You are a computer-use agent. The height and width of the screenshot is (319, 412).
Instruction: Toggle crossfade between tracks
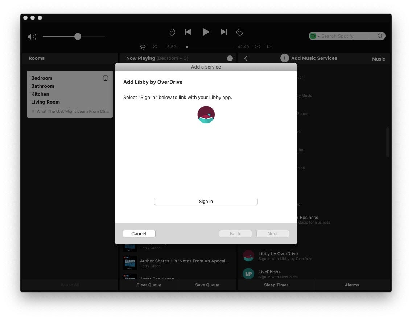pos(257,46)
